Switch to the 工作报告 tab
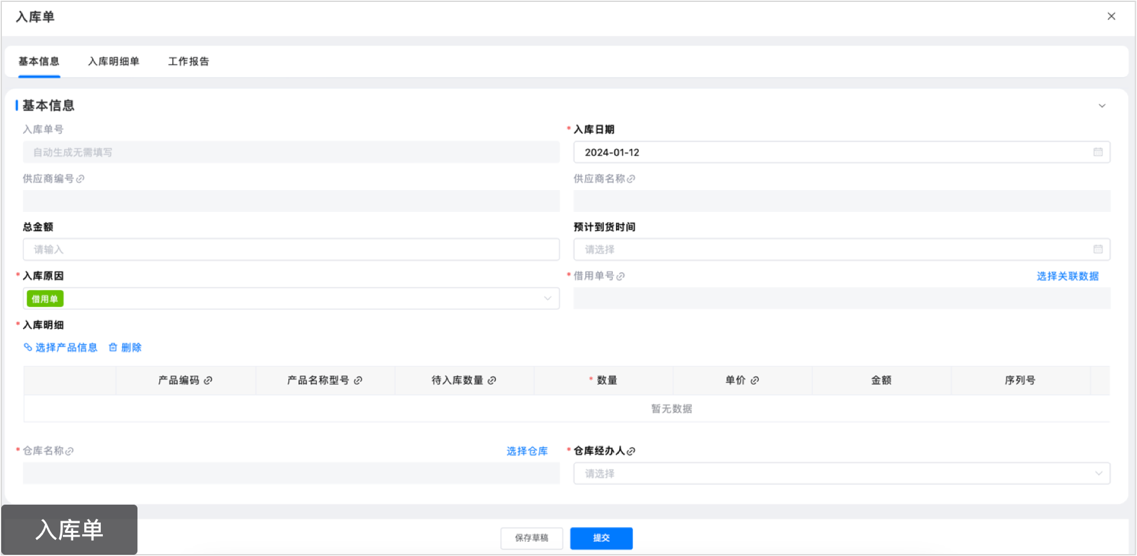 (x=188, y=62)
